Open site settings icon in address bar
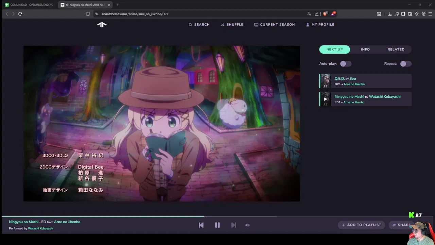This screenshot has width=435, height=245. click(97, 14)
